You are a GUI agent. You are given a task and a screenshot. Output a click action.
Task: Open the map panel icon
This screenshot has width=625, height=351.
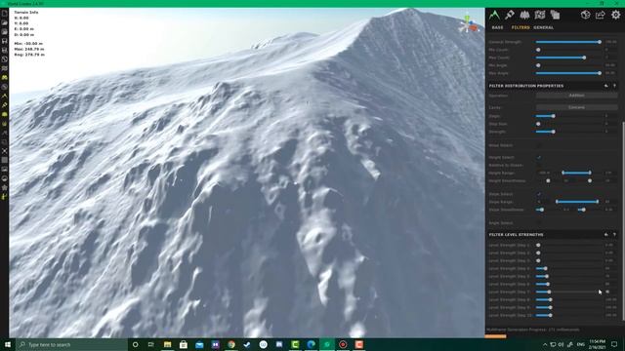540,16
